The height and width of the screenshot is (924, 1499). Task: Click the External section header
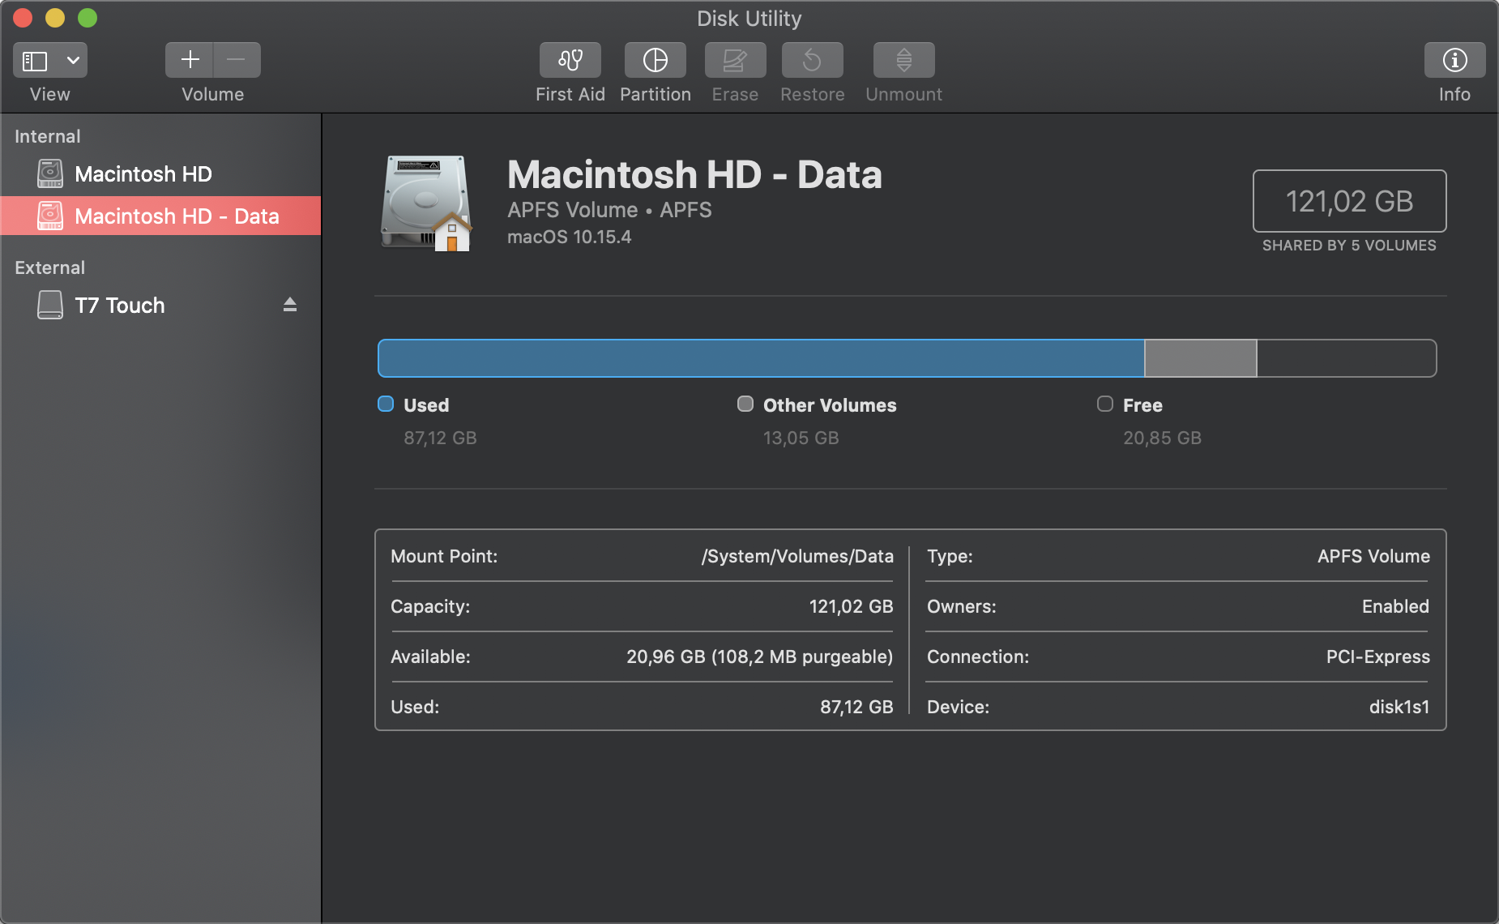pos(49,267)
